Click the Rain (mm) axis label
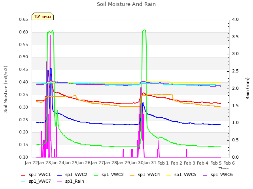 [x=247, y=88]
